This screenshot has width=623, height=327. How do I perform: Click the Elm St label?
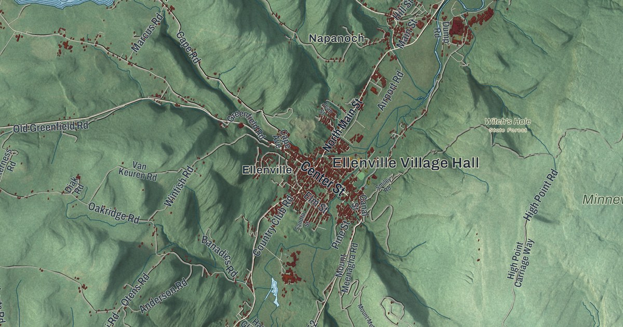point(316,203)
